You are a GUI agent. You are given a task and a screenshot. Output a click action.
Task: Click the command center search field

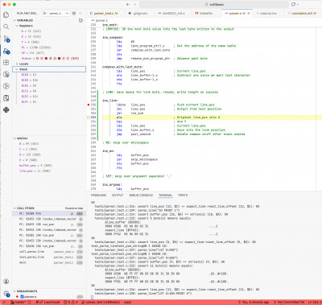click(x=214, y=4)
